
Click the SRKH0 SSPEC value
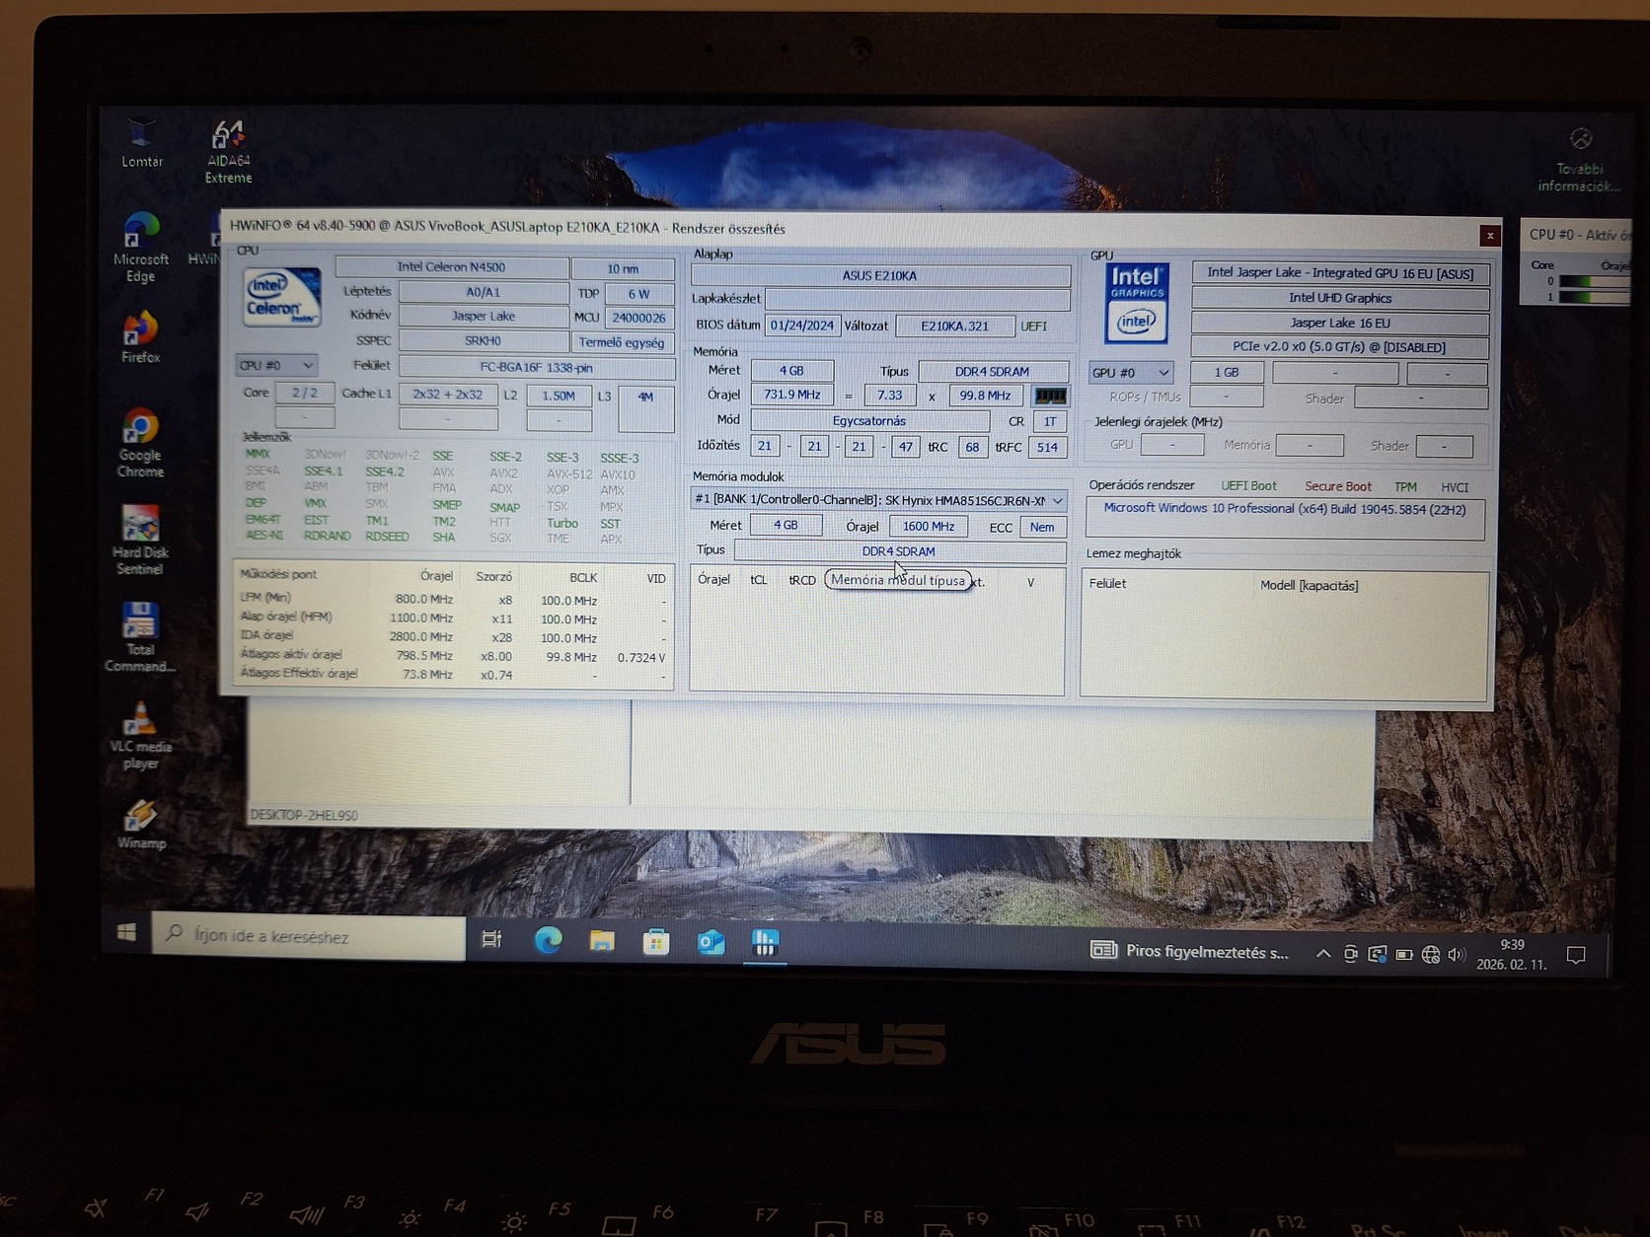[x=483, y=340]
